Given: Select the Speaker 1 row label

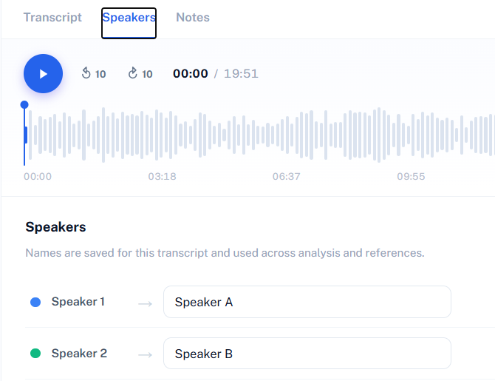Looking at the screenshot, I should pyautogui.click(x=78, y=302).
